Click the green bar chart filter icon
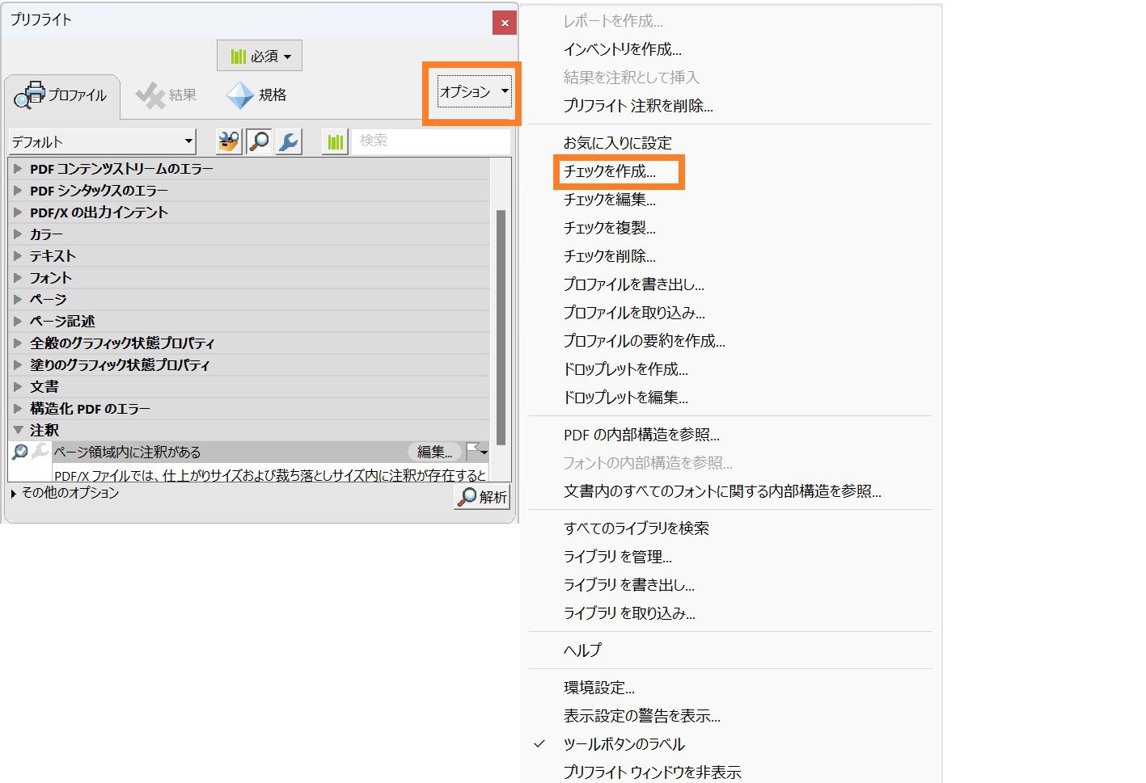Screen dimensions: 1146x783 tap(334, 141)
